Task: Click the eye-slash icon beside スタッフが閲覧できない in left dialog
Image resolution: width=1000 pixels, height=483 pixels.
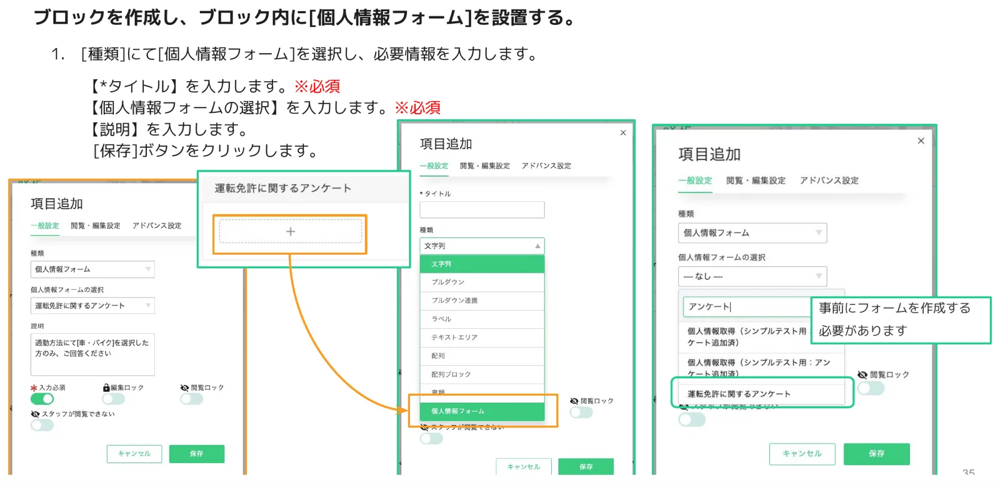Action: point(36,414)
